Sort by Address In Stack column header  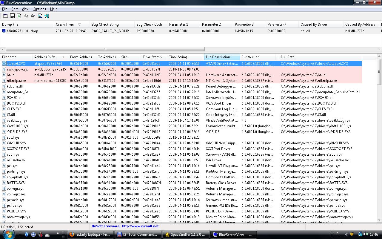click(50, 57)
